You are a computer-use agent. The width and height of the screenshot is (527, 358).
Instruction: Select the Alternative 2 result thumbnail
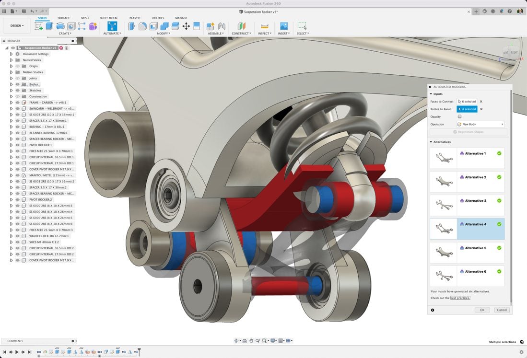[x=443, y=181]
